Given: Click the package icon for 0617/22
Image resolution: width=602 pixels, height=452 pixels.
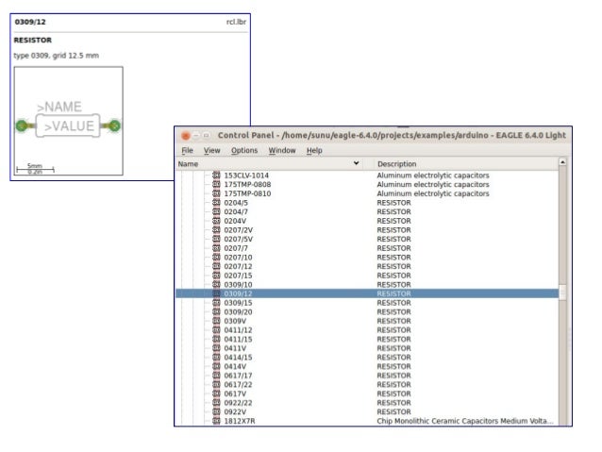Looking at the screenshot, I should click(x=216, y=384).
